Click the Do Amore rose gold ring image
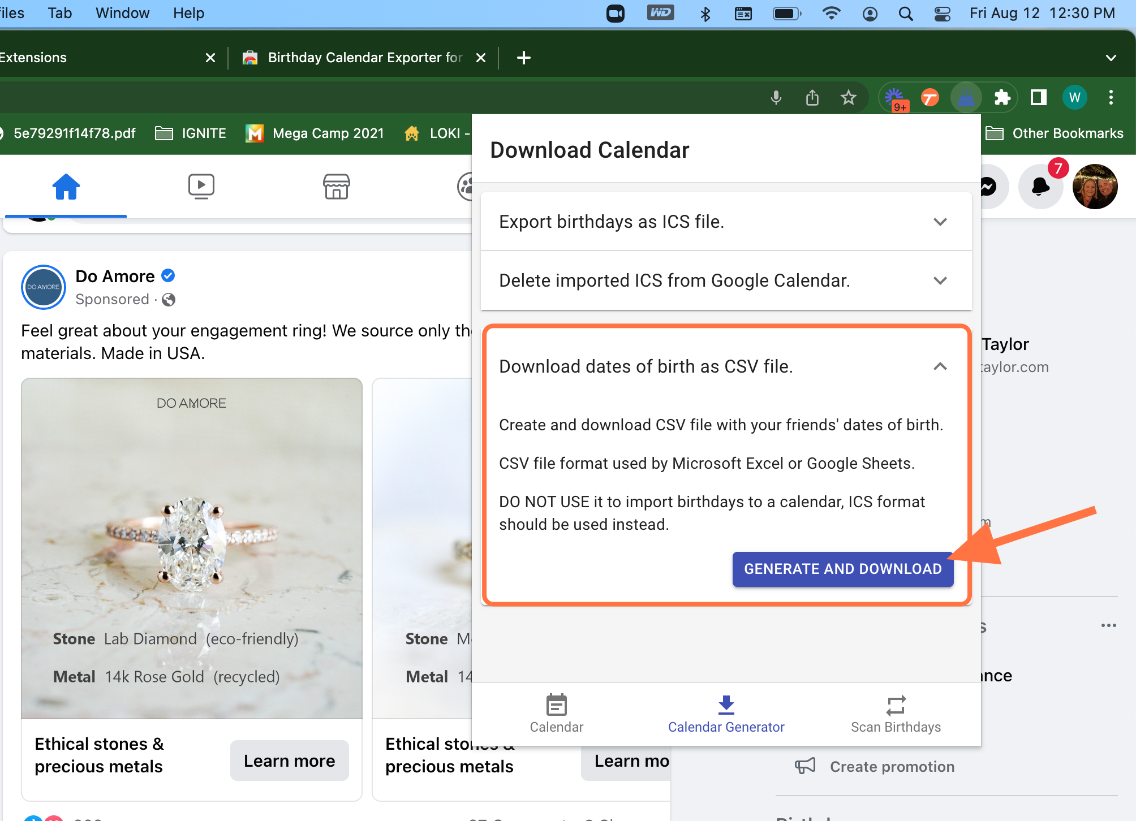Image resolution: width=1136 pixels, height=821 pixels. pos(192,548)
